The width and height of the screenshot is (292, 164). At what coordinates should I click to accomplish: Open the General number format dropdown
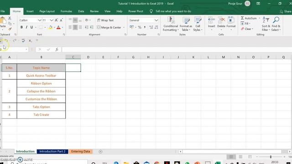(x=156, y=20)
